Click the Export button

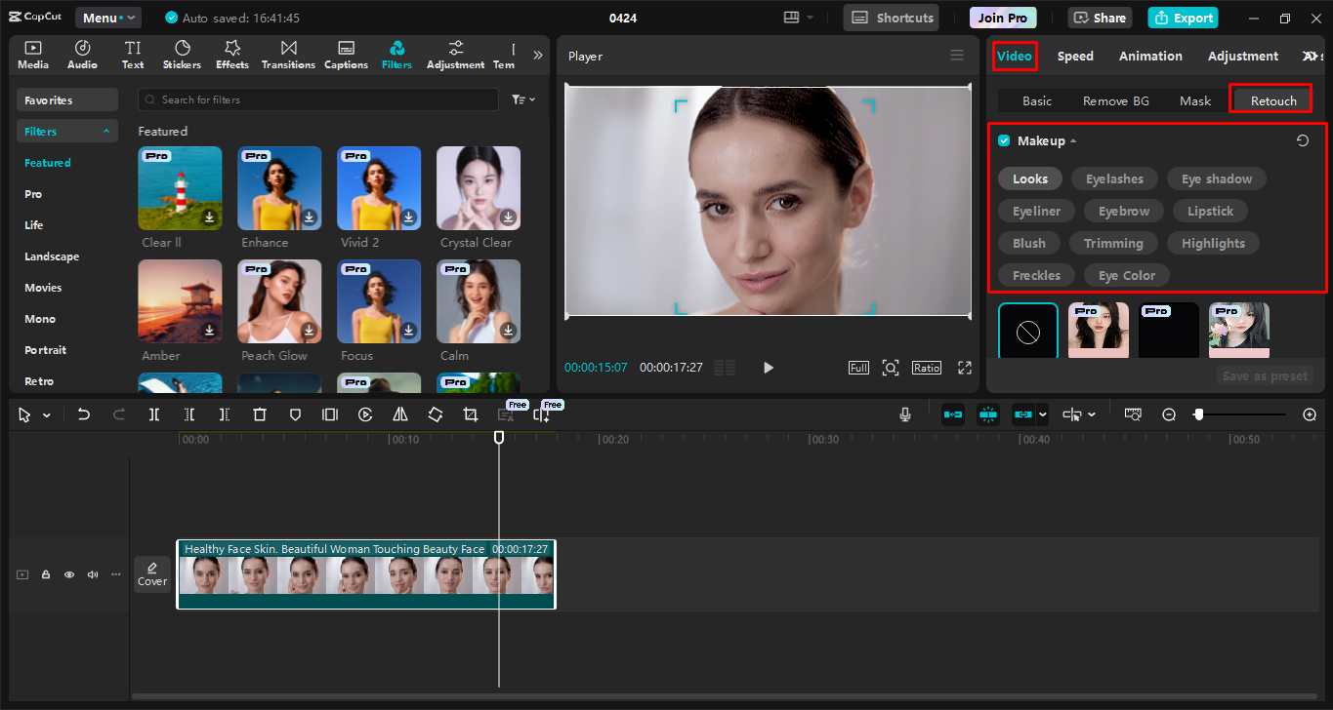1183,18
